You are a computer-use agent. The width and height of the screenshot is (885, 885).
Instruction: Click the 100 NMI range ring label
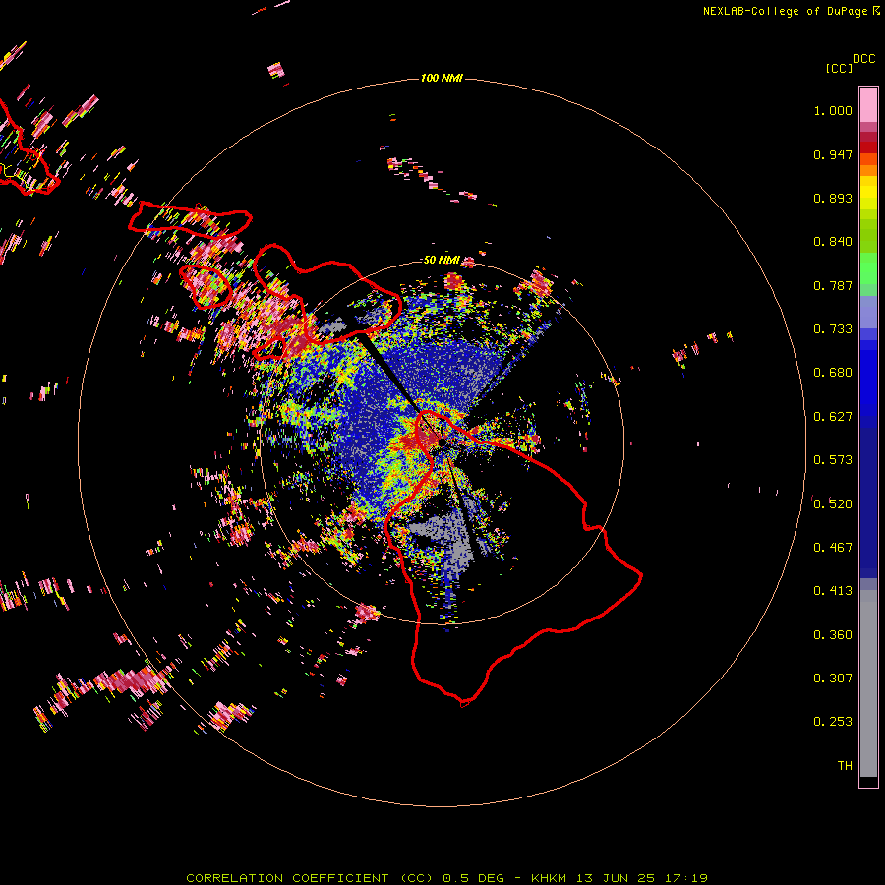tap(442, 78)
